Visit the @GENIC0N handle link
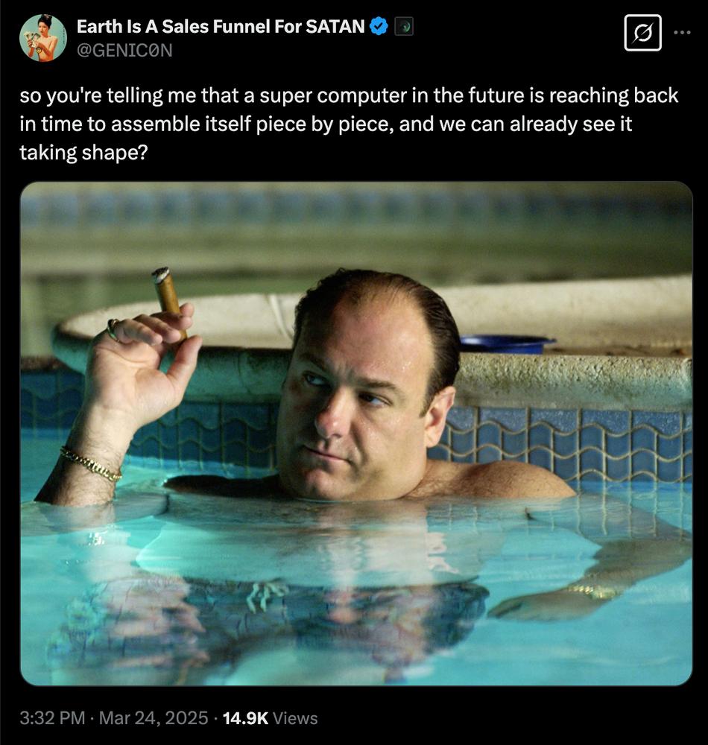The width and height of the screenshot is (708, 745). (x=124, y=50)
